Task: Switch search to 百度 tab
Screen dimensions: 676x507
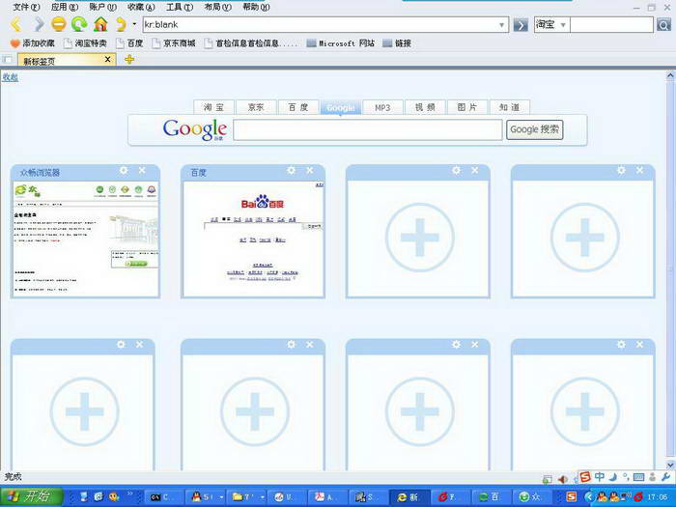Action: coord(298,107)
